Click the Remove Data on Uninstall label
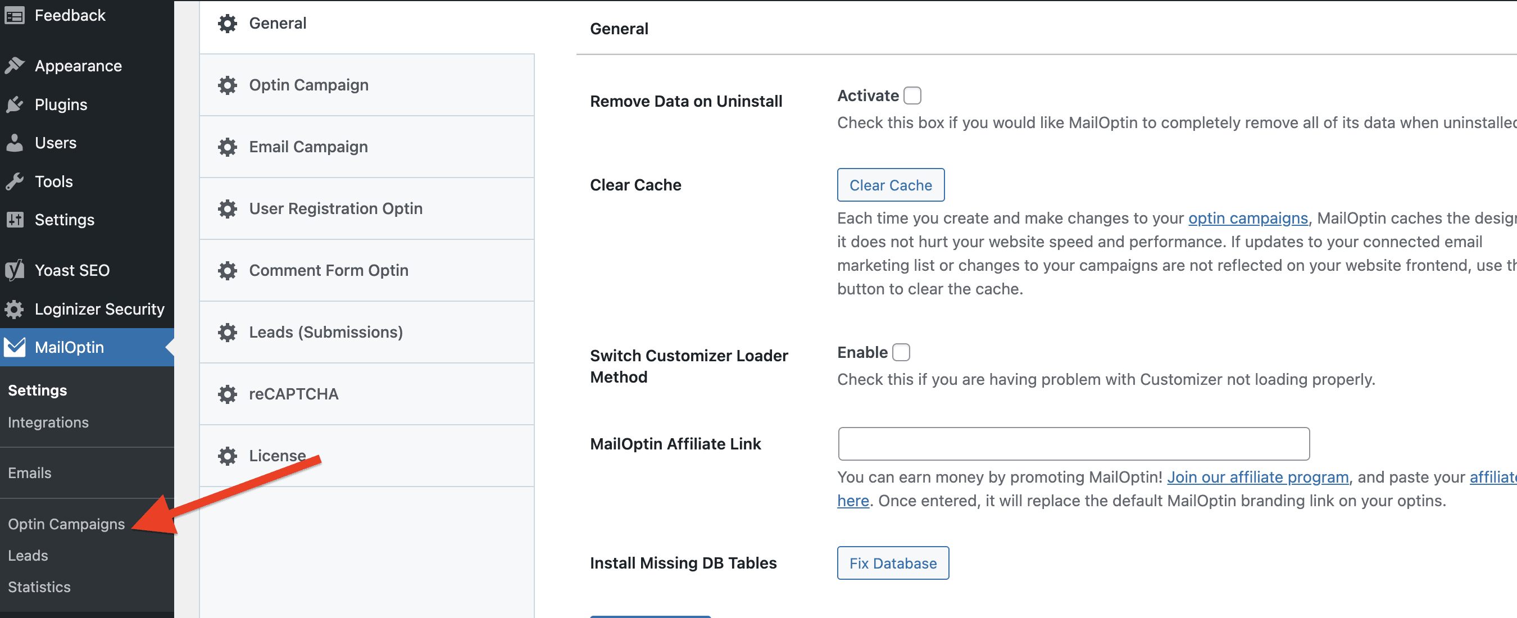Screen dimensions: 1517x618 coord(686,101)
